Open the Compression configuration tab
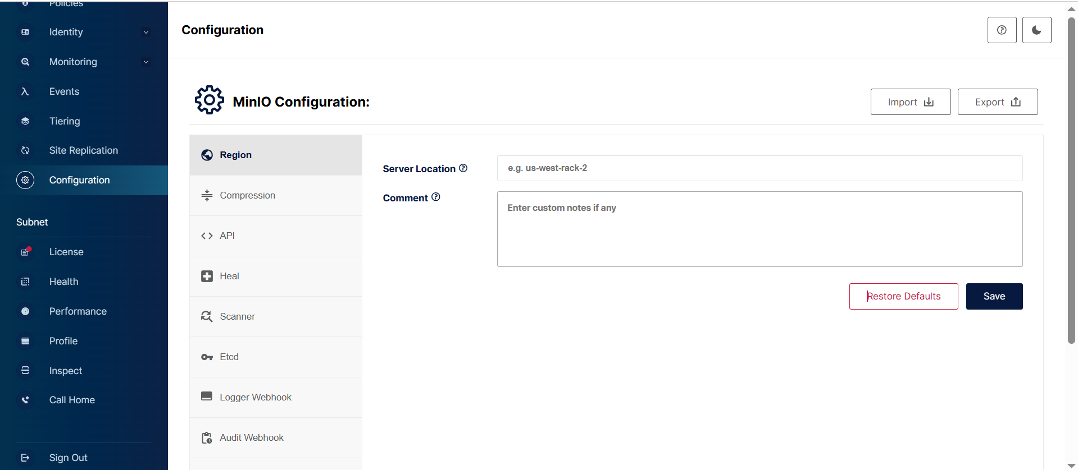 coord(276,195)
